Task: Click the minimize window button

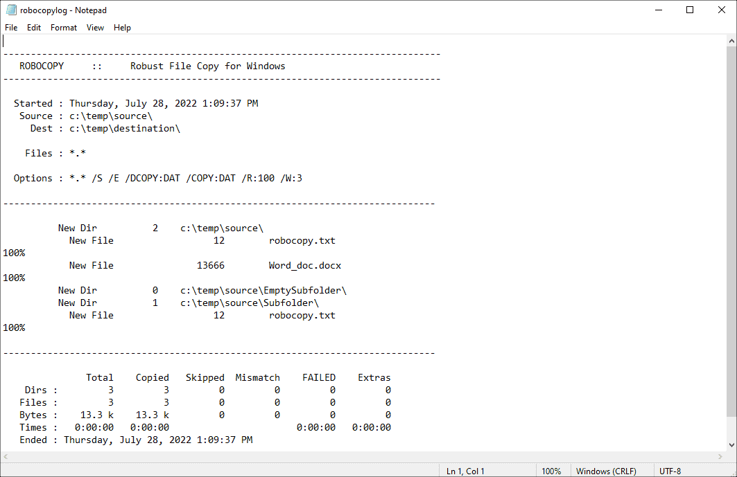Action: [x=657, y=10]
